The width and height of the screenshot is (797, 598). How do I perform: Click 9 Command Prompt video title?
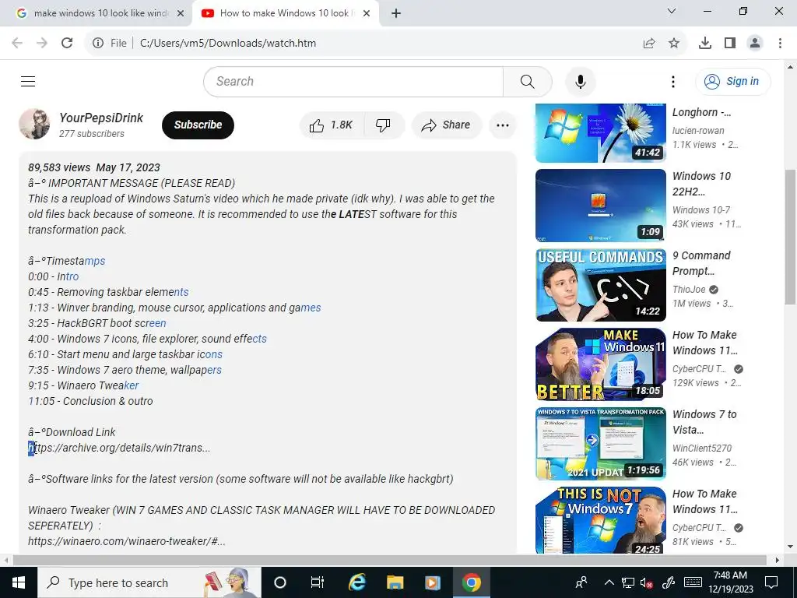tap(701, 263)
